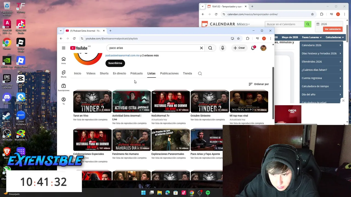This screenshot has height=197, width=351.
Task: Switch to the Videos channel tab
Action: point(91,73)
